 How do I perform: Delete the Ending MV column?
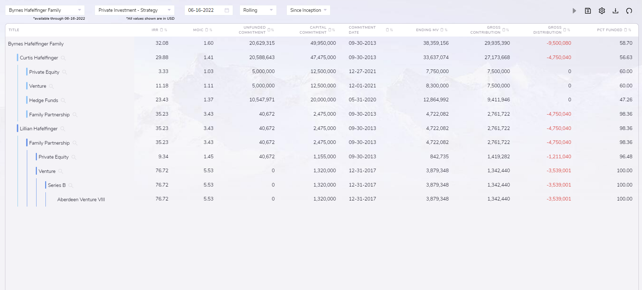(x=442, y=30)
